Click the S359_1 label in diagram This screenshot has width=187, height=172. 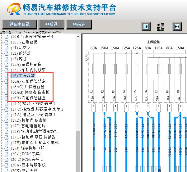(87, 56)
